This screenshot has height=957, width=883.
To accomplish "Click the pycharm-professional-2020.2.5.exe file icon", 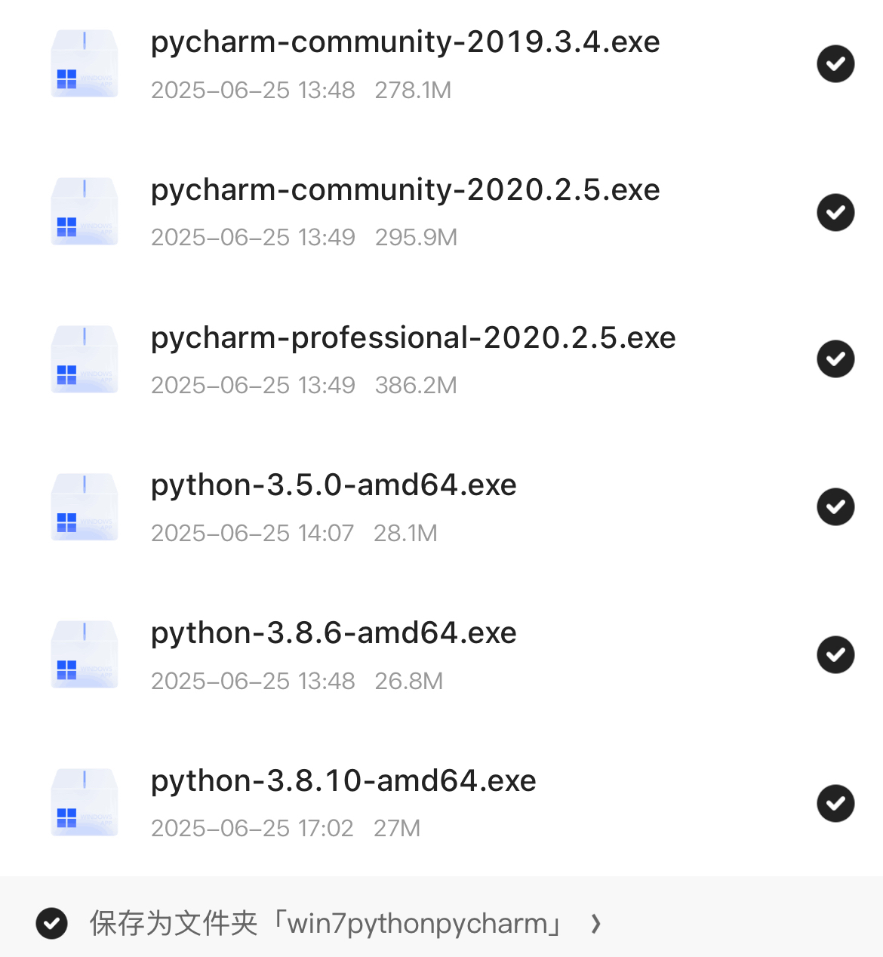I will 85,359.
